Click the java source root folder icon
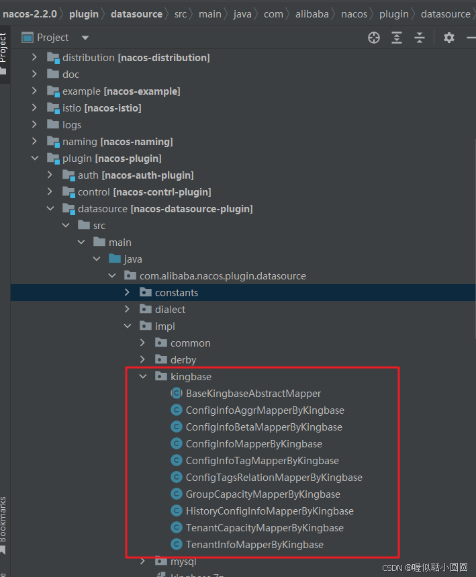This screenshot has height=577, width=476. tap(115, 259)
